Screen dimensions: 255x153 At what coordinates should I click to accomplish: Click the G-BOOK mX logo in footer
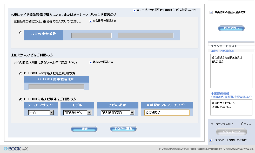click(x=16, y=149)
